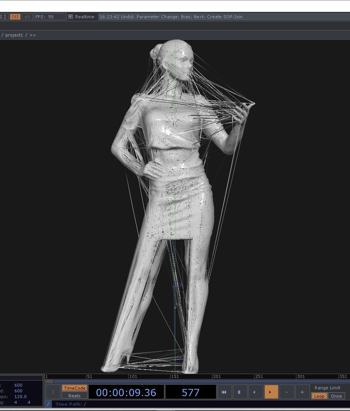This screenshot has width=350, height=411.
Task: Select Beats display mode
Action: tap(75, 395)
